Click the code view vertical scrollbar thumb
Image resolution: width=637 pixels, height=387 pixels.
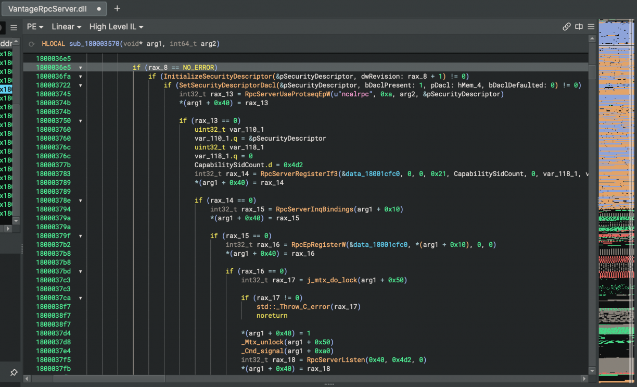(592, 71)
